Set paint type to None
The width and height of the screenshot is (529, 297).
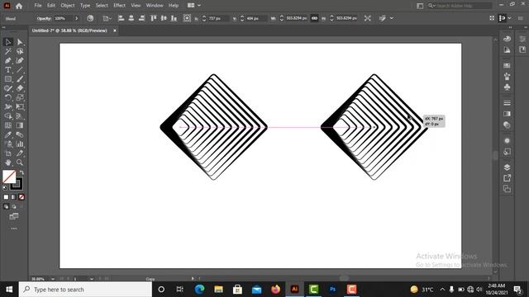[21, 197]
